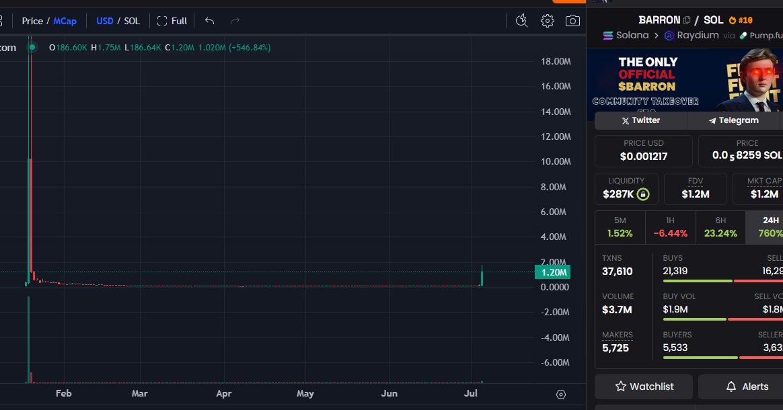
Task: Open the token's Telegram group
Action: (734, 120)
